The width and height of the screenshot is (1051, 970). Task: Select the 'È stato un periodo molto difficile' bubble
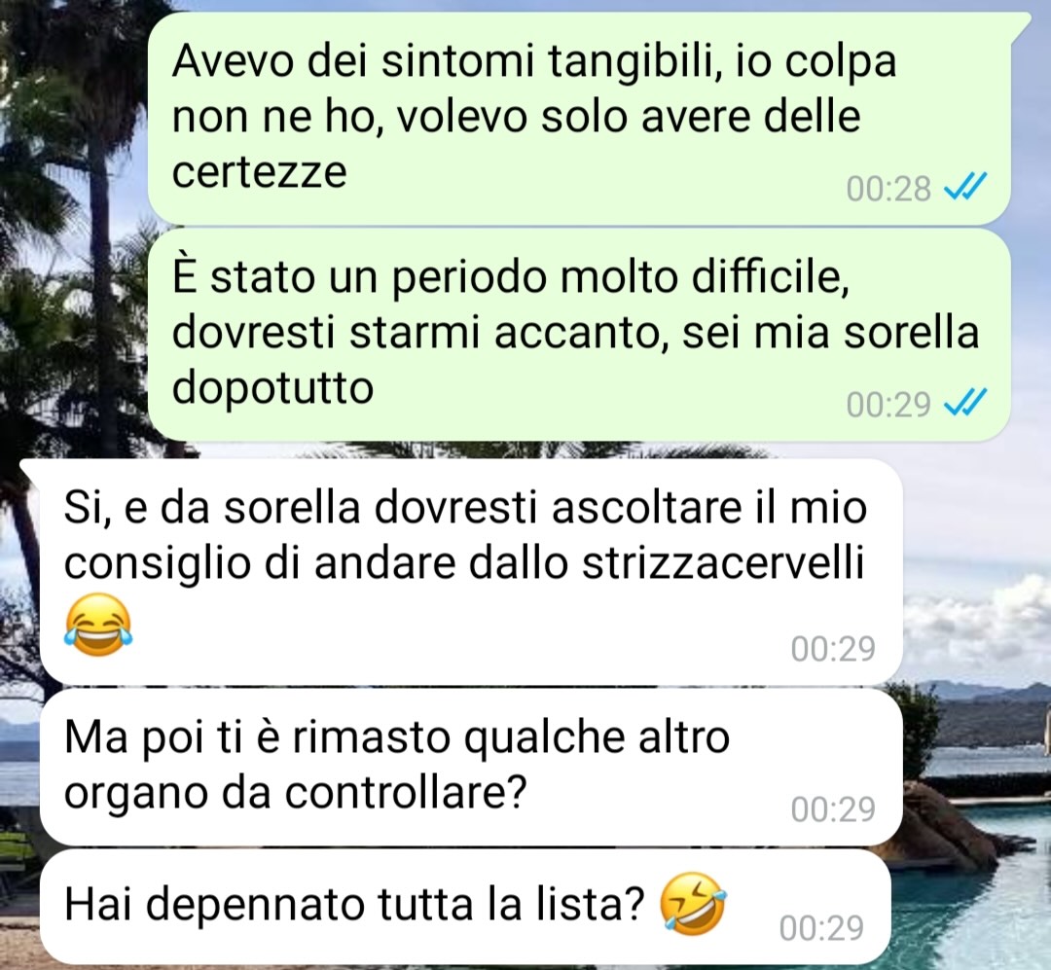pos(578,335)
